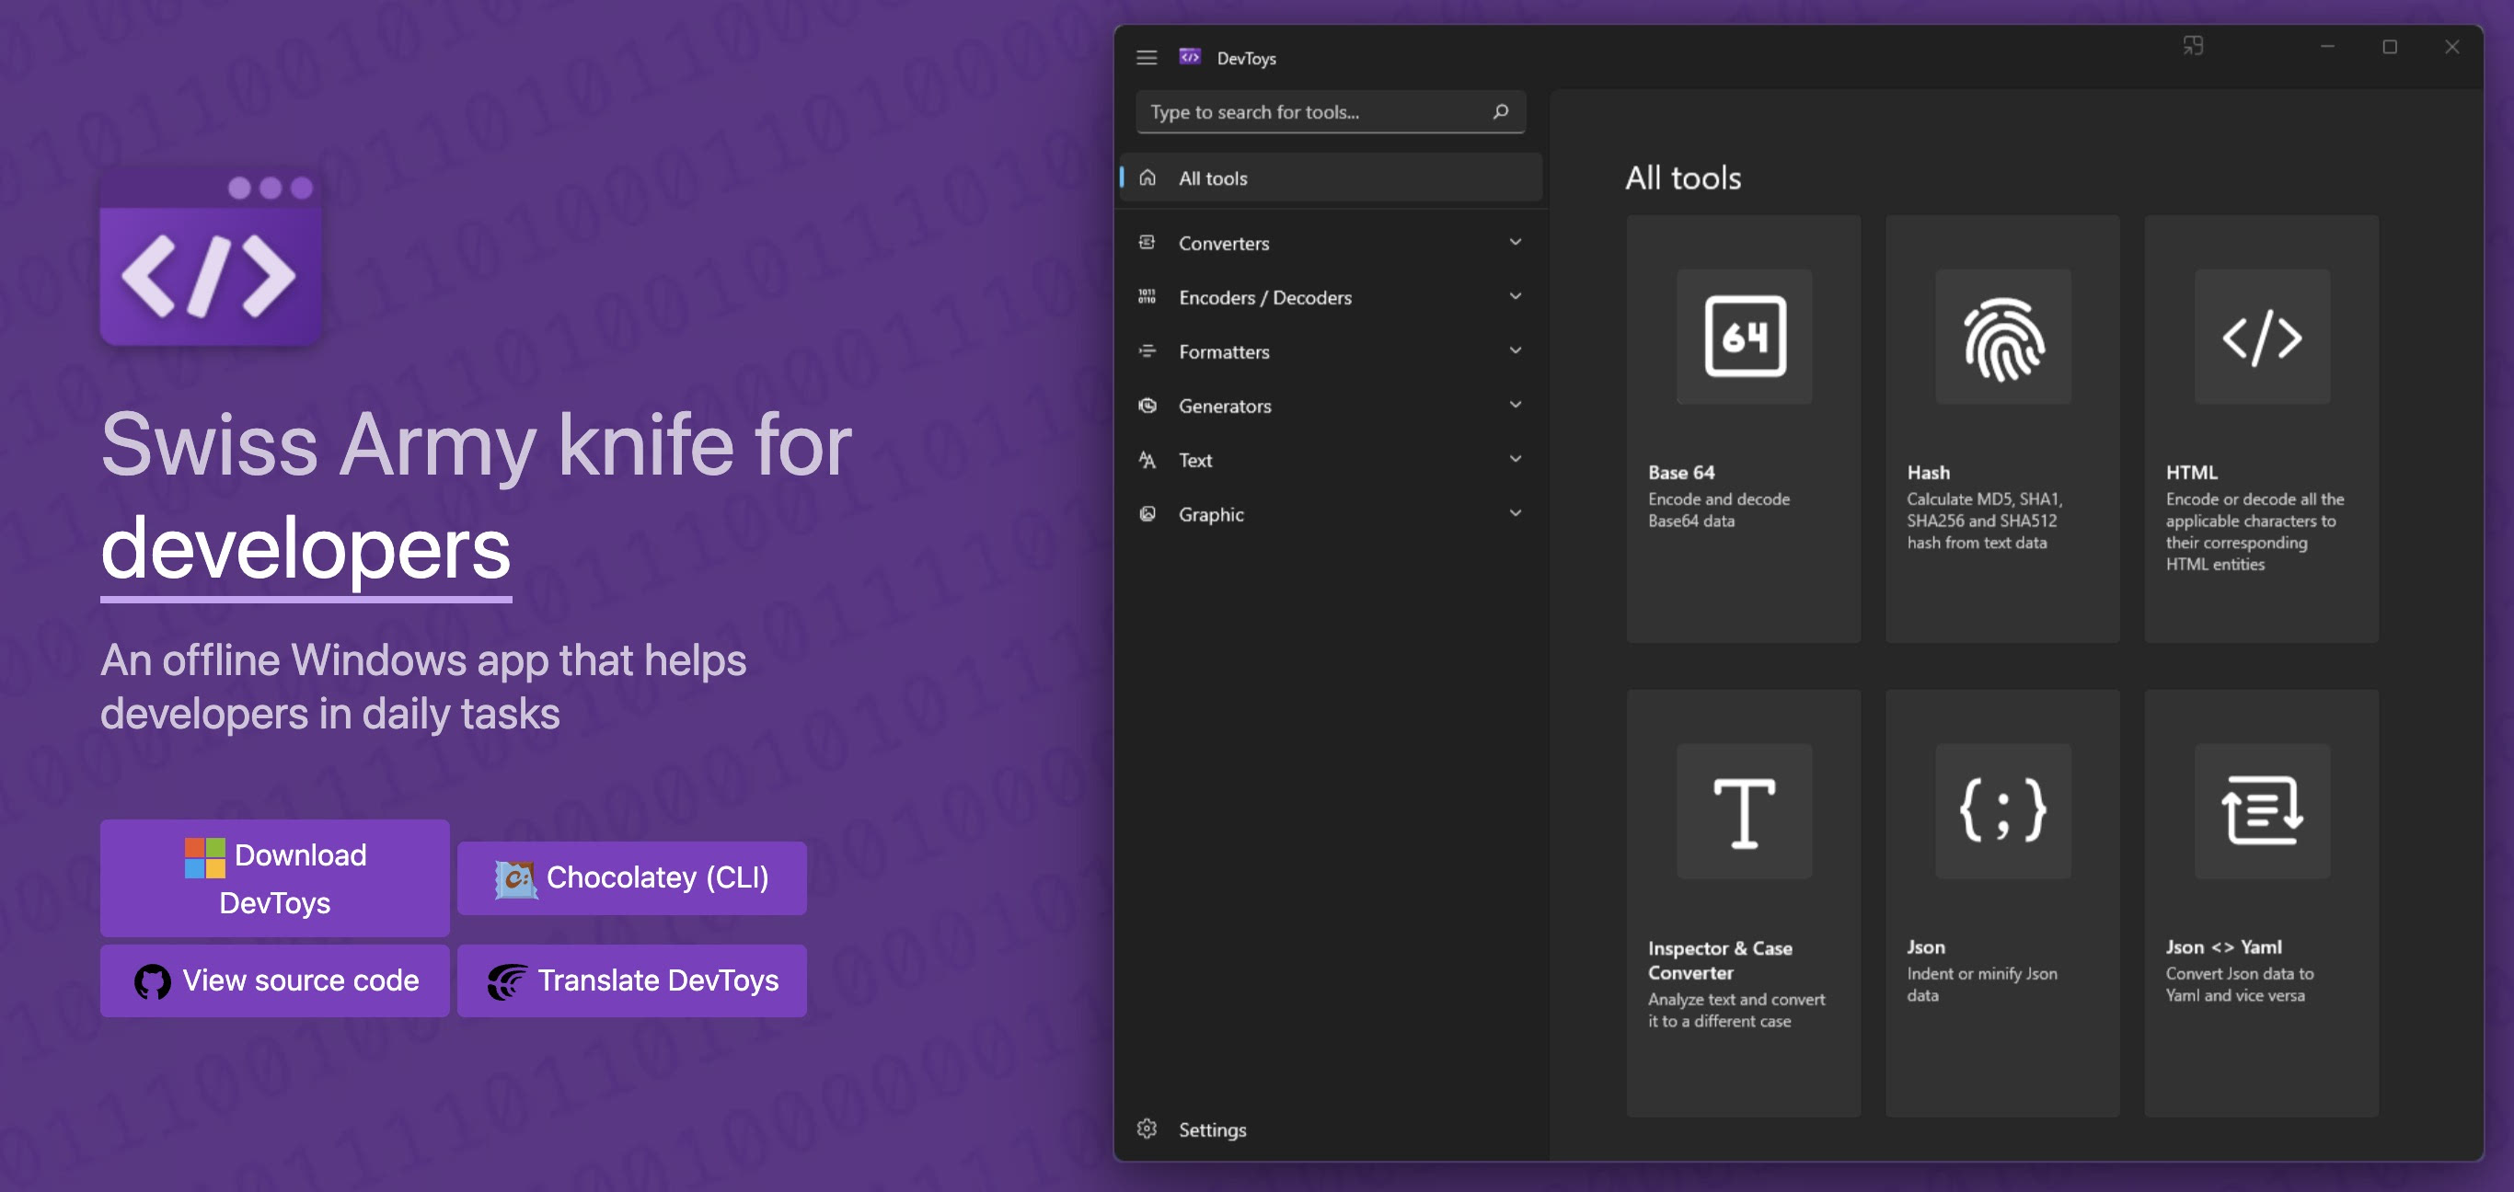Click the All tools home icon
2514x1192 pixels.
click(1147, 178)
